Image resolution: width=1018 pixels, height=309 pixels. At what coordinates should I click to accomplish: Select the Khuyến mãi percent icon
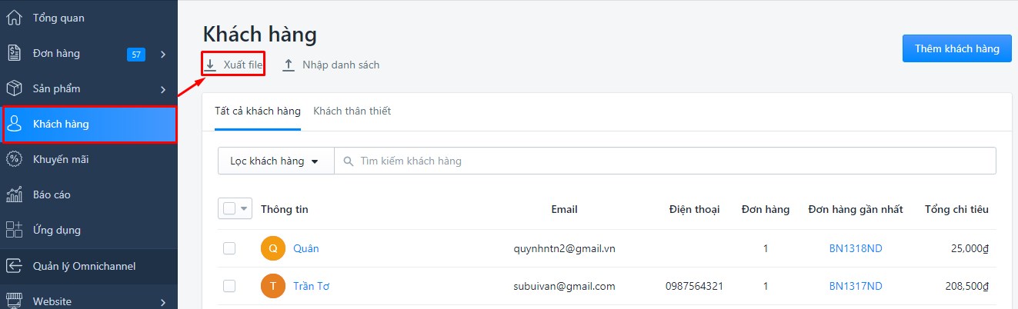[14, 159]
